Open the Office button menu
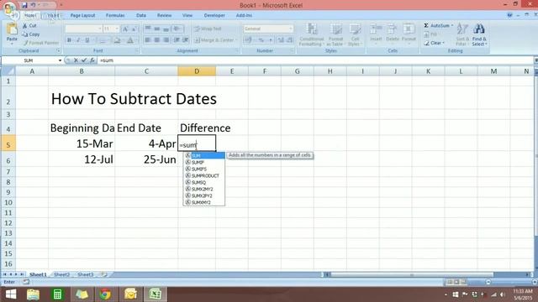The width and height of the screenshot is (538, 302). coord(9,8)
